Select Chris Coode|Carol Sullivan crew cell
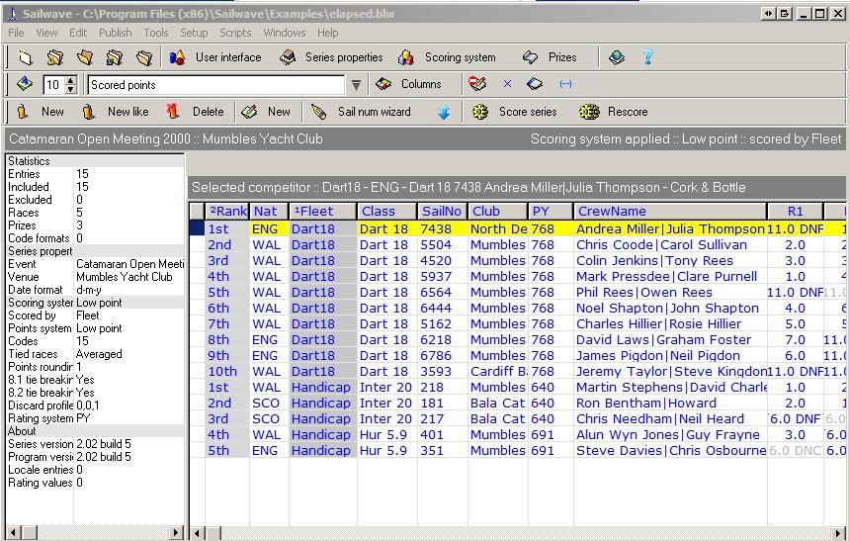Viewport: 850px width, 541px height. (670, 244)
